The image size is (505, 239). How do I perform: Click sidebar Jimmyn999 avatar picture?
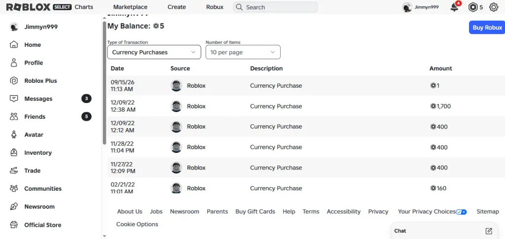coord(14,27)
